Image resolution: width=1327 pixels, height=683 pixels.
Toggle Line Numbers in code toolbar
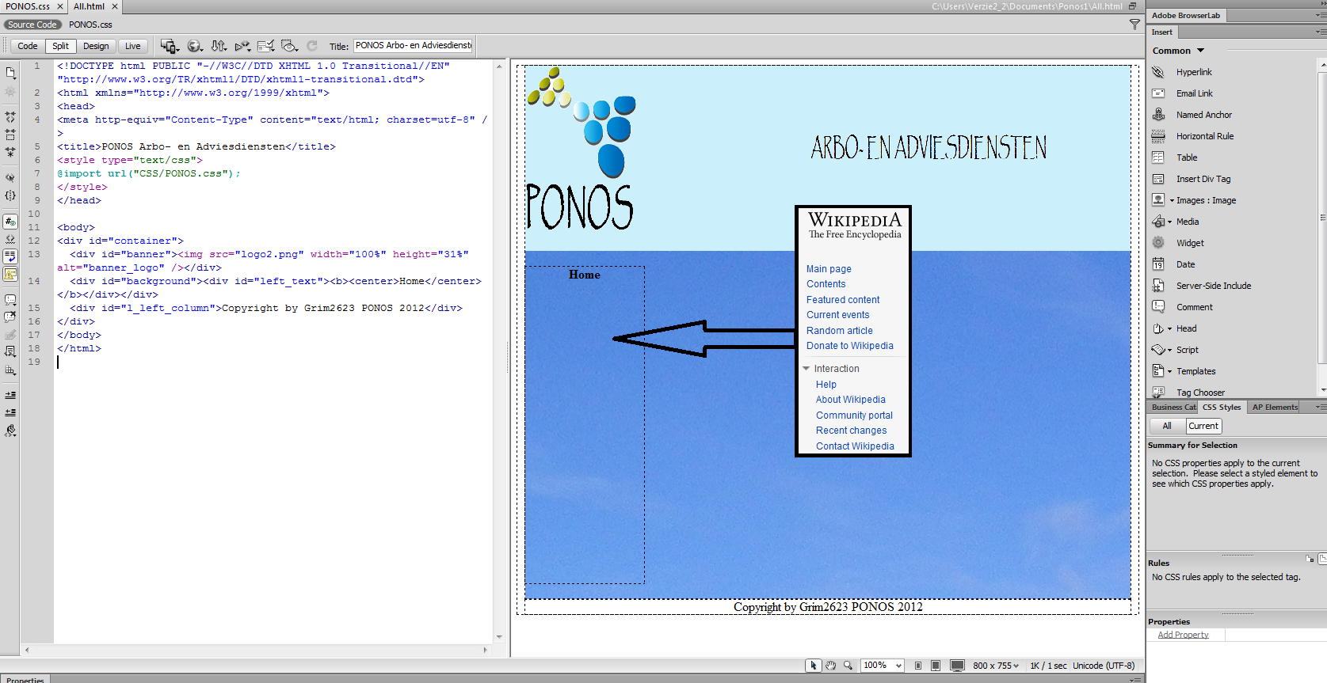point(10,222)
